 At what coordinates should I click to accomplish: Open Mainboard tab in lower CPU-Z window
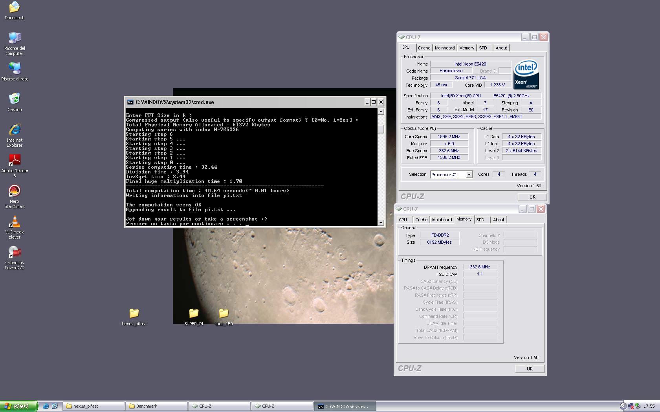(442, 220)
